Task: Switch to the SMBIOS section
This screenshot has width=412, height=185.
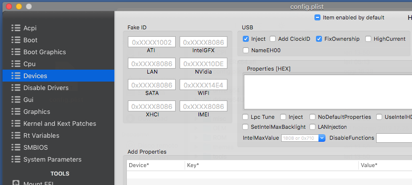Action: pyautogui.click(x=58, y=147)
